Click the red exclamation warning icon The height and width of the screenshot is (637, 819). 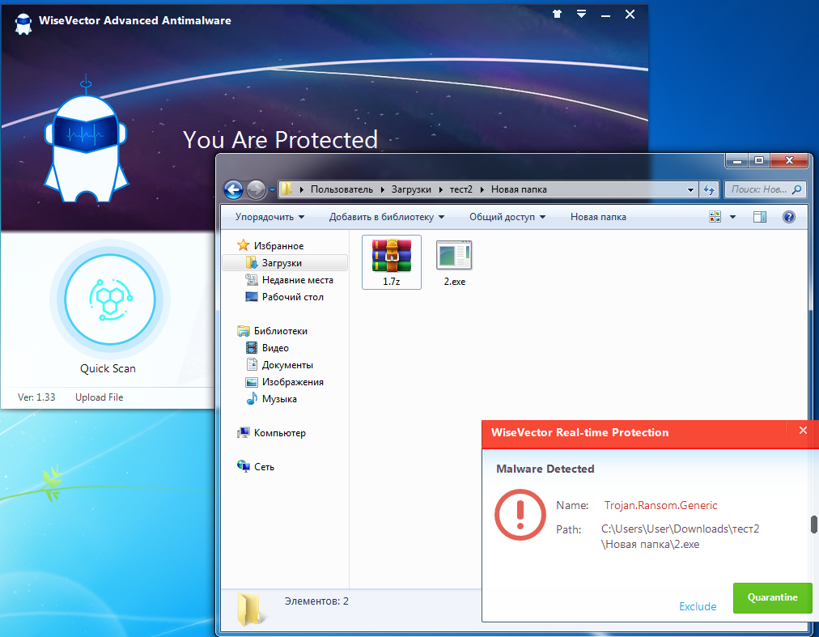520,515
